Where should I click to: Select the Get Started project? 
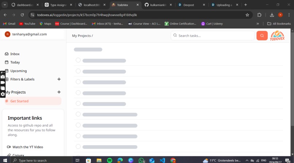[33, 101]
